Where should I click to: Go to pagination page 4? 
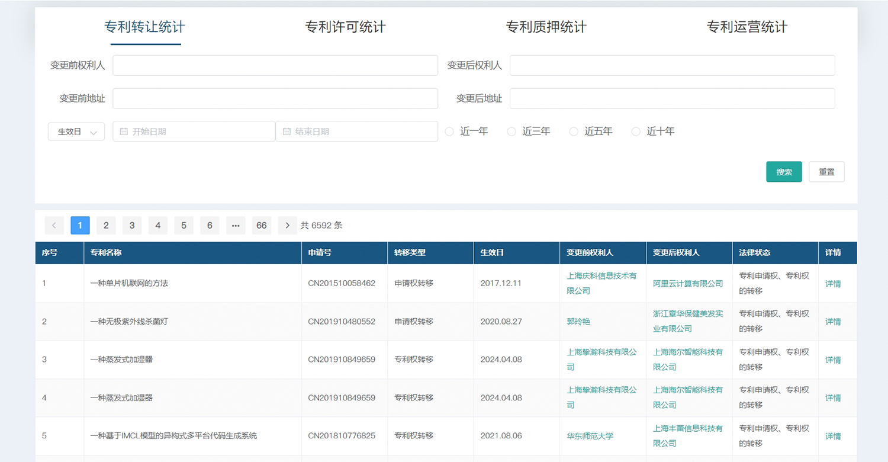point(158,225)
